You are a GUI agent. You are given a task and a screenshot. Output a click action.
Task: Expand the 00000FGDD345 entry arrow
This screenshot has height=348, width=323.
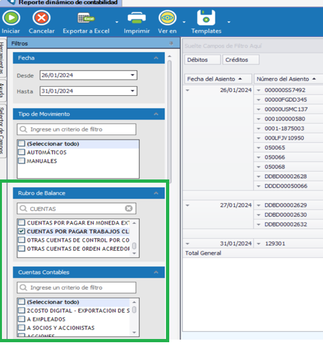[x=259, y=100]
